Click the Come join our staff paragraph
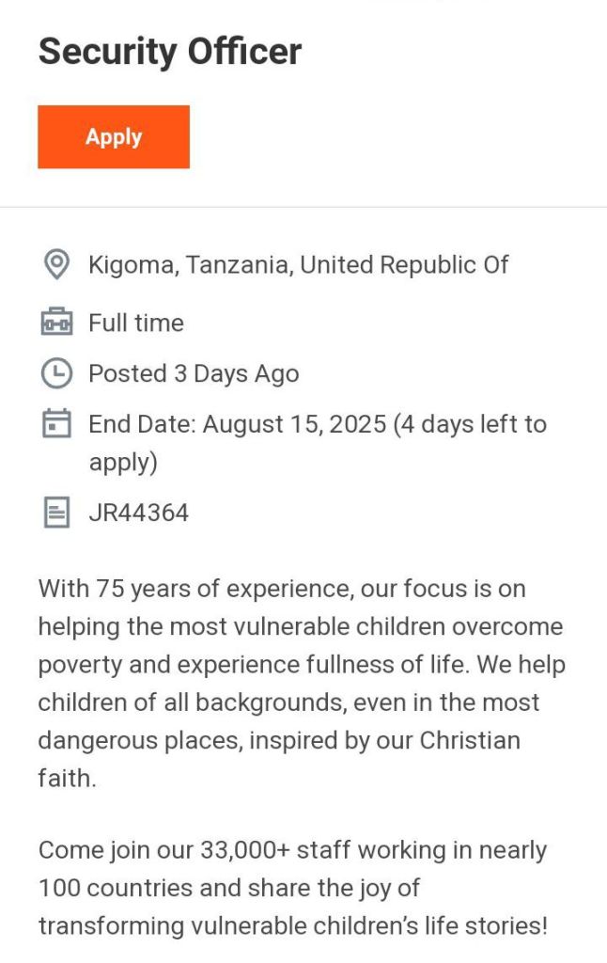607x963 pixels. point(292,888)
